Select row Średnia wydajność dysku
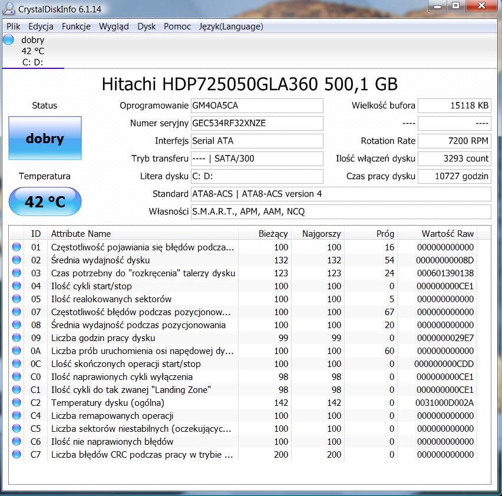Viewport: 502px width, 496px height. (x=243, y=260)
